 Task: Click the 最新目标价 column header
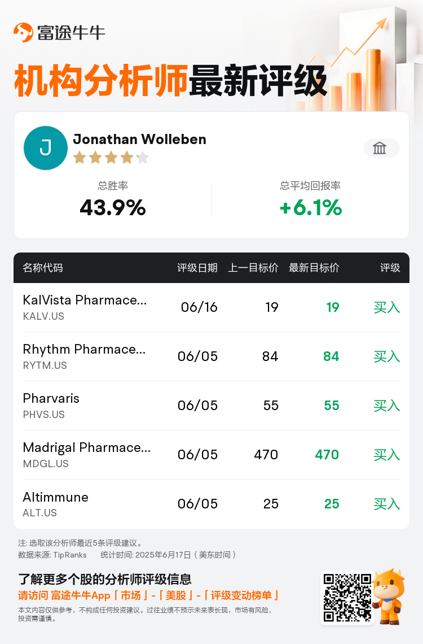click(314, 268)
